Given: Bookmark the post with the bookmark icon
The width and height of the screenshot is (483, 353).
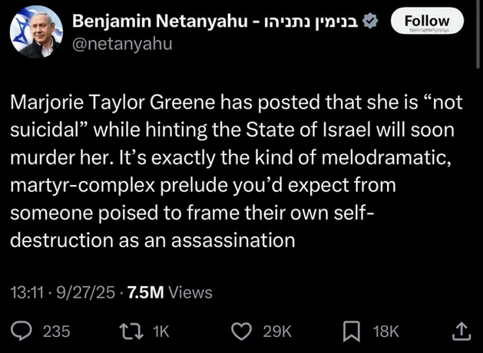Looking at the screenshot, I should point(352,332).
